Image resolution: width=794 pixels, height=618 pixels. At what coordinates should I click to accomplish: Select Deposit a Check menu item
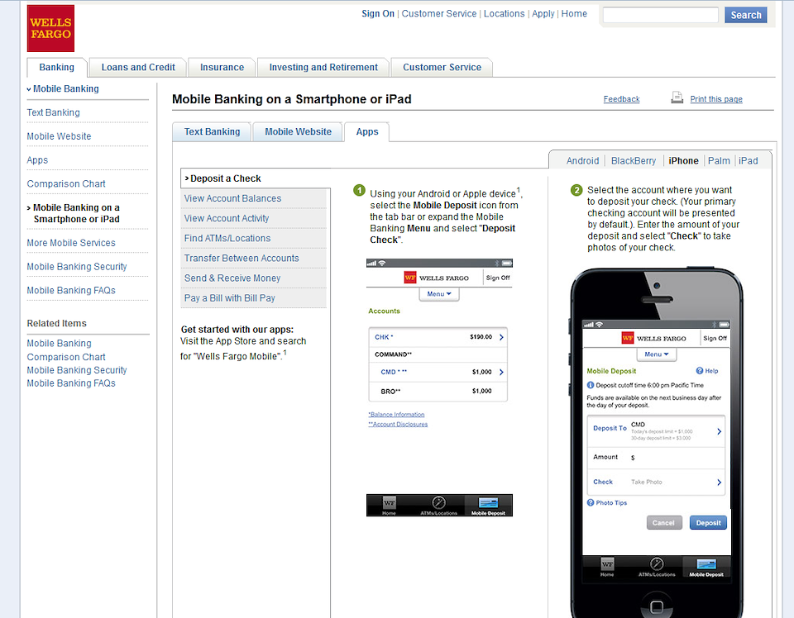click(256, 178)
